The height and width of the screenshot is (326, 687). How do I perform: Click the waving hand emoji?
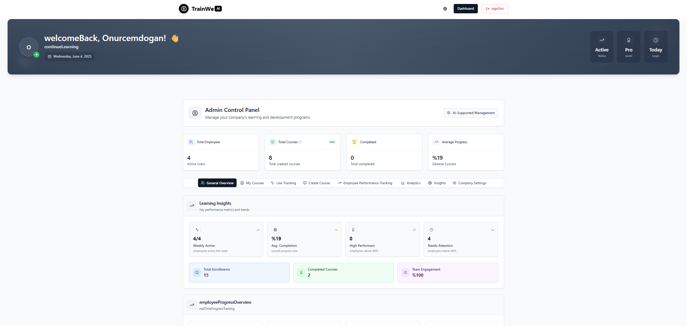point(175,38)
